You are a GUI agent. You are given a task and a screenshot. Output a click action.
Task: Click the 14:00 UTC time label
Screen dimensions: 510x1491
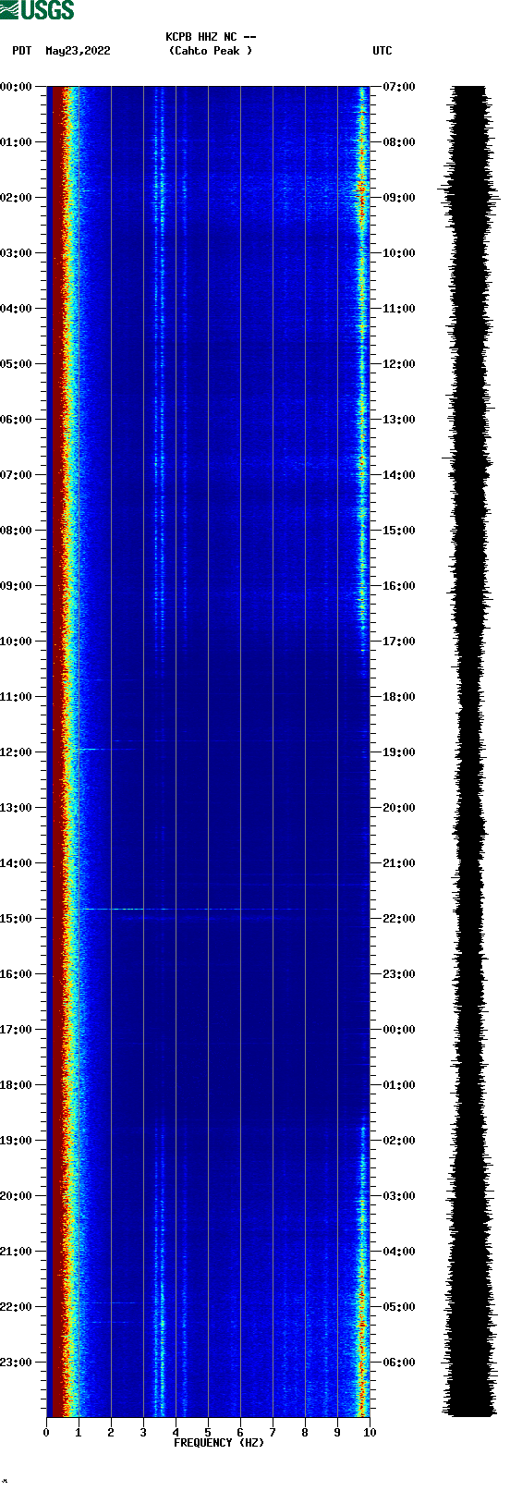tap(399, 475)
